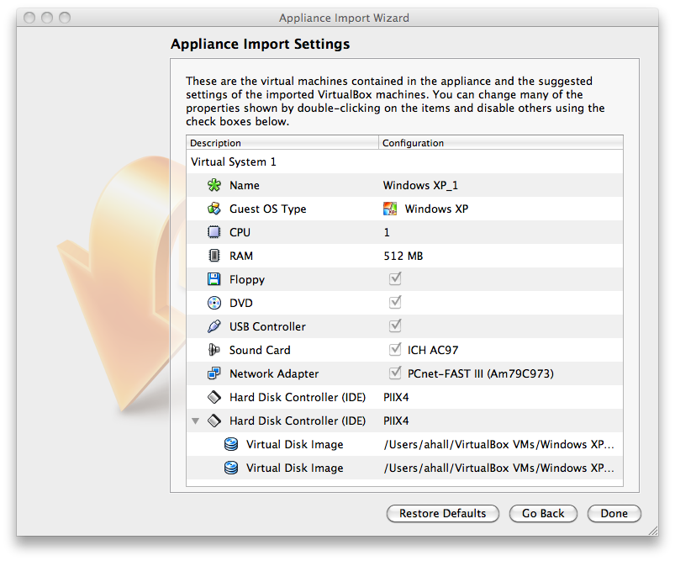Click the Sound Card speaker icon
The height and width of the screenshot is (561, 675).
[214, 350]
